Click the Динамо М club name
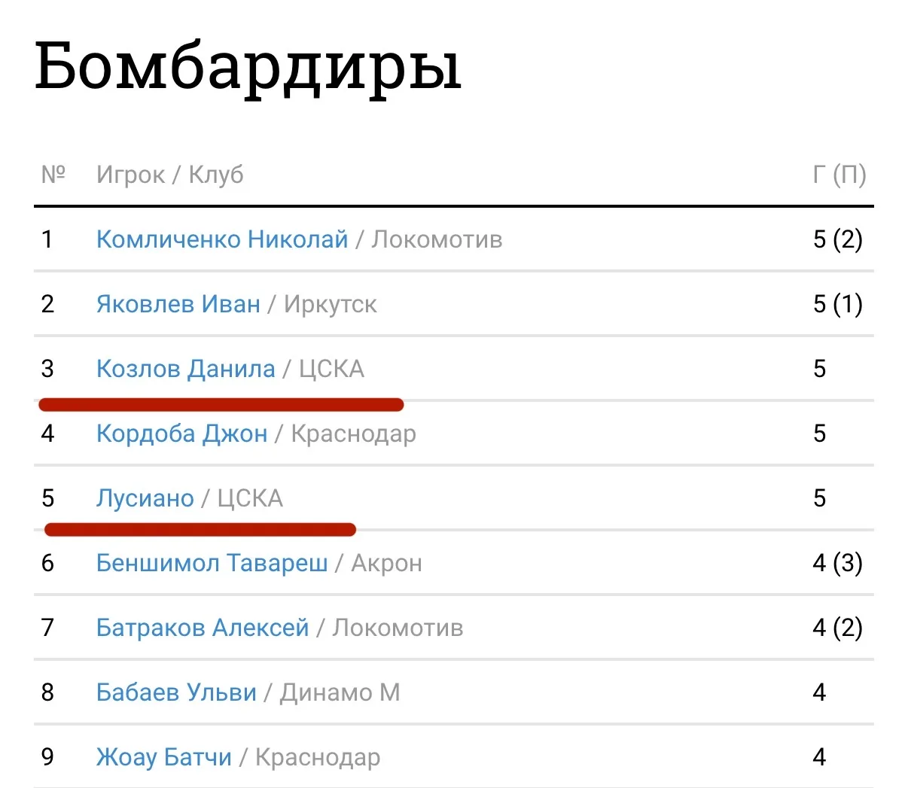 point(340,692)
